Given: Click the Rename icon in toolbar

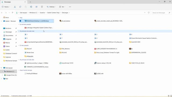Looking at the screenshot, I should coord(31,7).
